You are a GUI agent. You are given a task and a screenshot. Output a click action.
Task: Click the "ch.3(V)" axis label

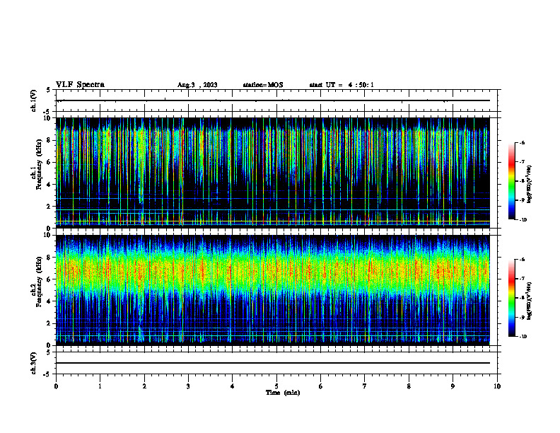(x=33, y=363)
